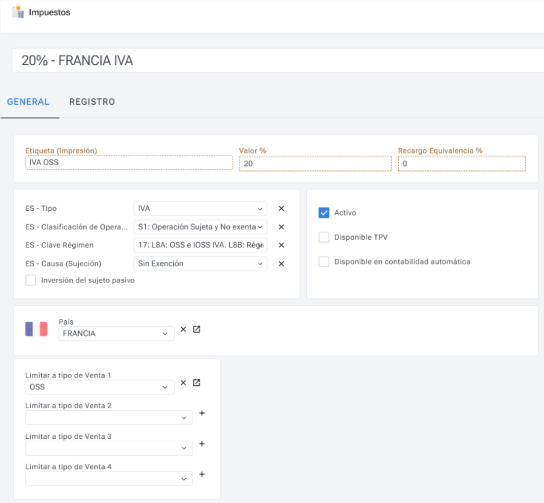Viewport: 544px width, 503px height.
Task: Switch to the REGISTRO tab
Action: [92, 102]
